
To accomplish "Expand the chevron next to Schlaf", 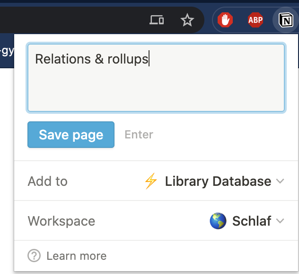I will pos(280,221).
